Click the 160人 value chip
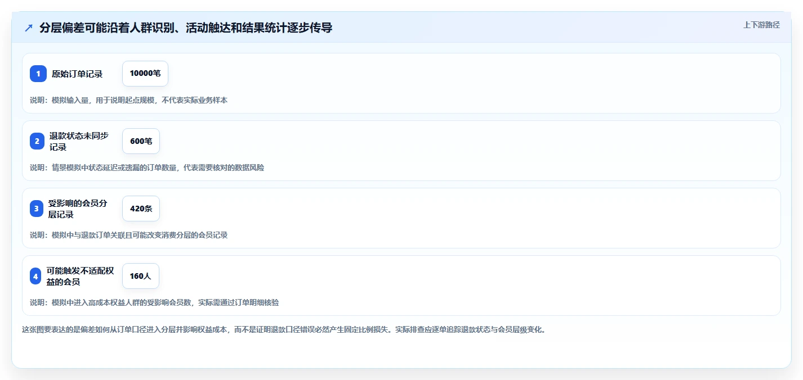The height and width of the screenshot is (380, 803). tap(141, 276)
